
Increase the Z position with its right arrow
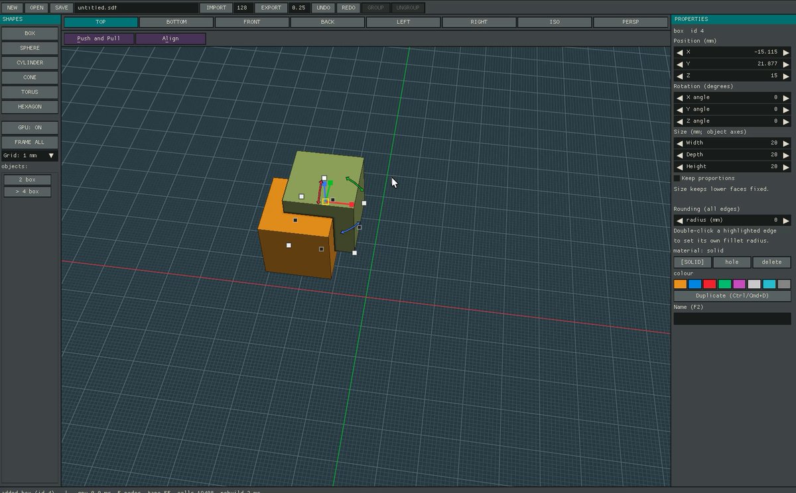click(787, 76)
